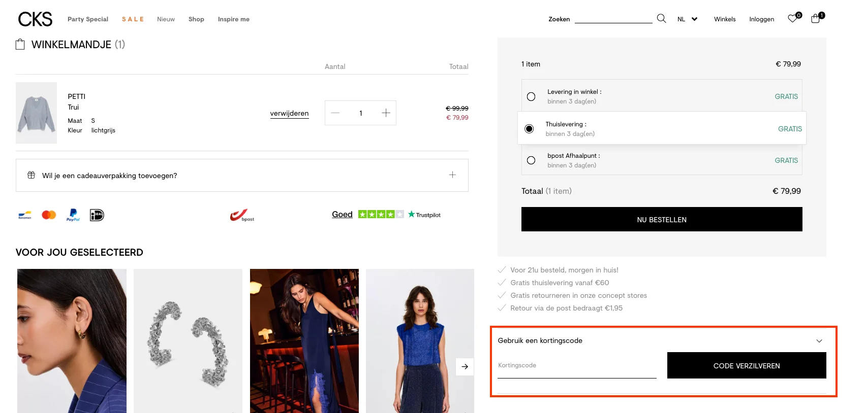Click the Trustpilot star rating
Screen dimensions: 866x413
point(381,215)
